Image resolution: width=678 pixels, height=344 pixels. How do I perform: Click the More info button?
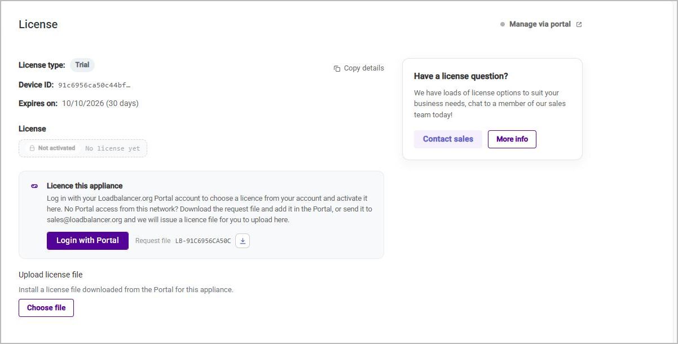pyautogui.click(x=512, y=139)
